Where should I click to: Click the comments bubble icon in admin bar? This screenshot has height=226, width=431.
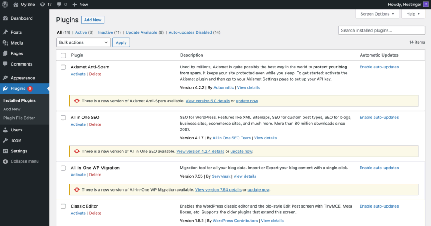pos(59,4)
